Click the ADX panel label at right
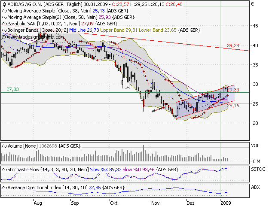This screenshot has width=275, height=206. pyautogui.click(x=255, y=188)
